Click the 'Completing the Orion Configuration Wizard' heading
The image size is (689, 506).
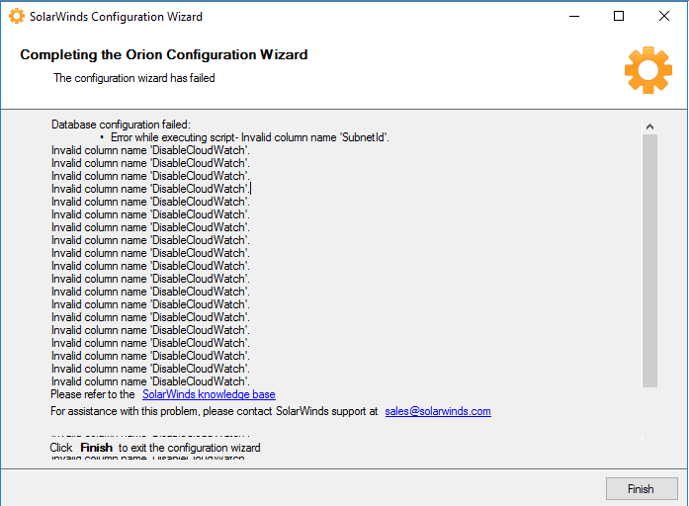(x=164, y=54)
